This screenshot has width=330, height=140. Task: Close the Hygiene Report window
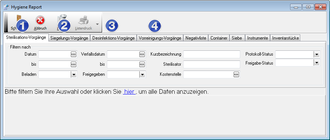coord(321,7)
